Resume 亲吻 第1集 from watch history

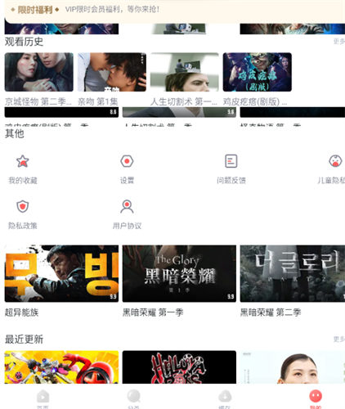coord(112,72)
